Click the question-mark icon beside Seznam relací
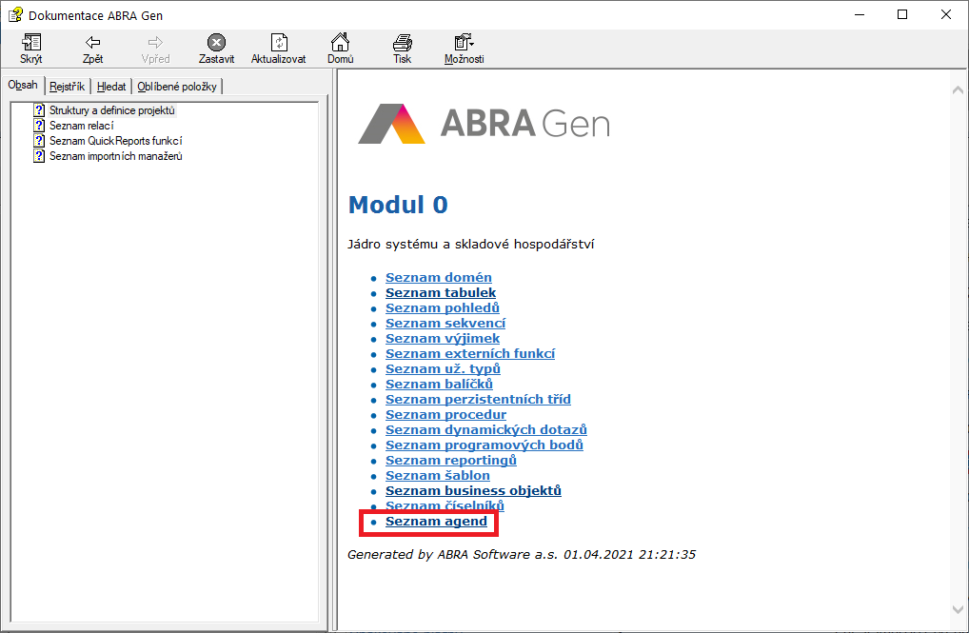Screen dimensions: 969x633 (x=38, y=125)
